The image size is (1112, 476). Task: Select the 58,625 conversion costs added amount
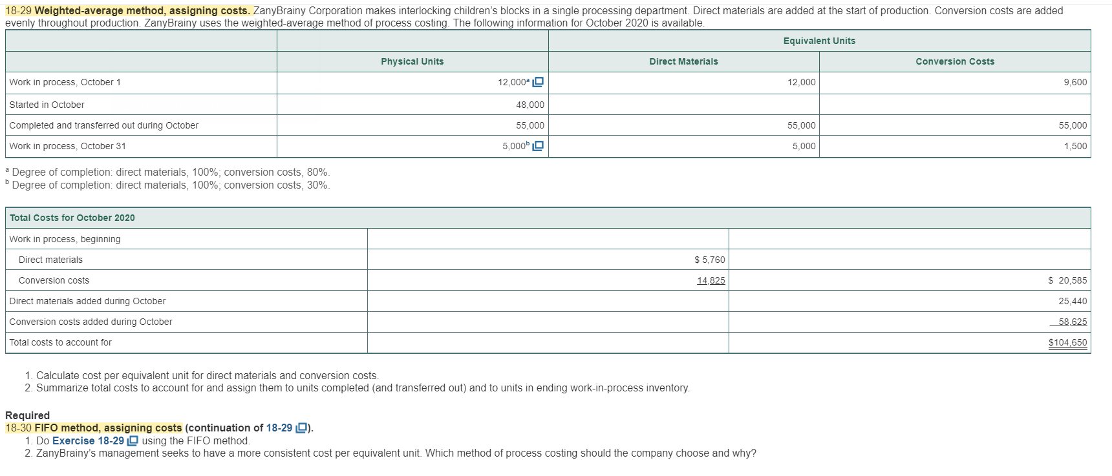click(1073, 322)
